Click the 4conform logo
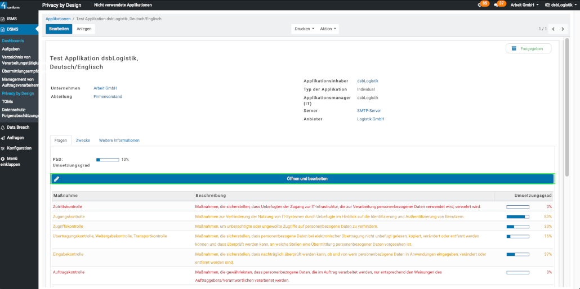Viewport: 580px width, 289px height. (x=12, y=6)
